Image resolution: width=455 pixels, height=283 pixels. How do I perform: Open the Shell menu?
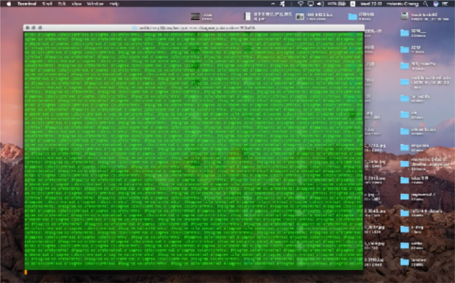[x=47, y=4]
